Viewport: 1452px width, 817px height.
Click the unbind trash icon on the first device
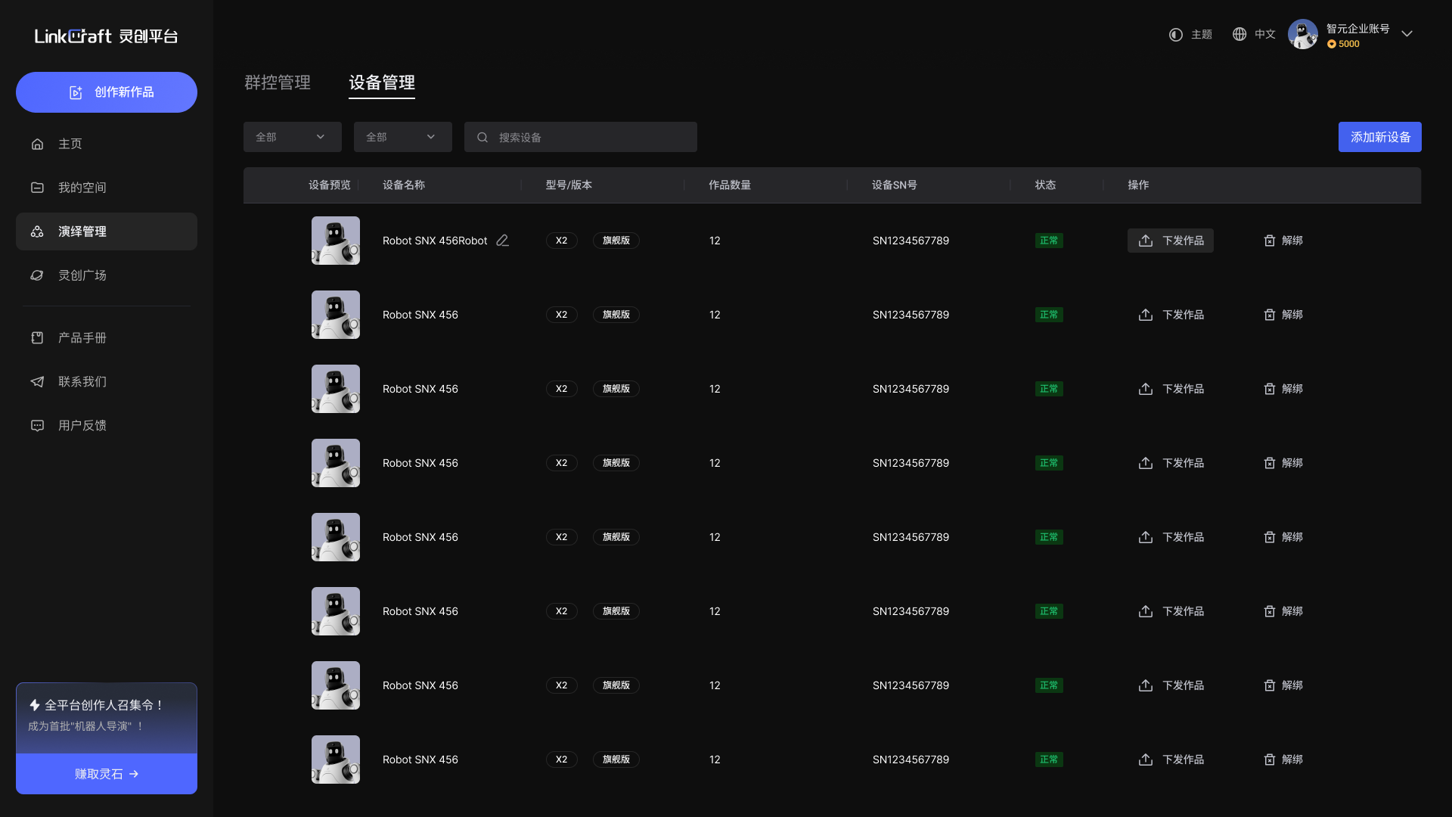coord(1270,241)
